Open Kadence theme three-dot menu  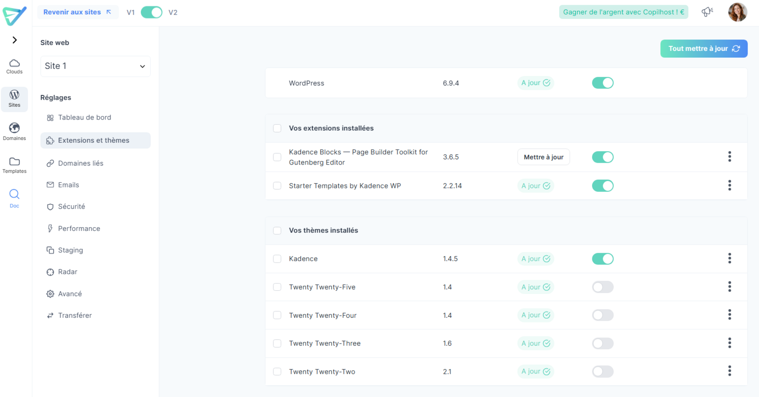[x=730, y=259]
